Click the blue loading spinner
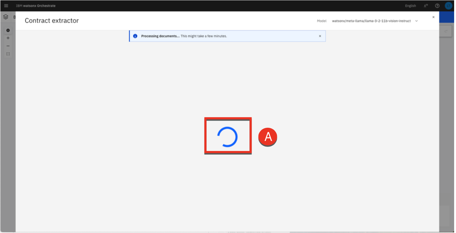 pyautogui.click(x=228, y=137)
